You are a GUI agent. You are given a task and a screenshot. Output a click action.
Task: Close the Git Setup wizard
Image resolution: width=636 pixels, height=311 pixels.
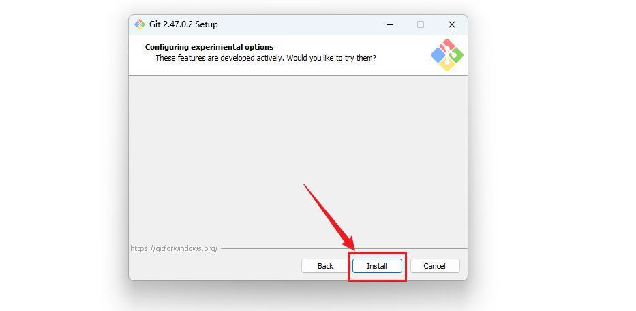point(452,24)
